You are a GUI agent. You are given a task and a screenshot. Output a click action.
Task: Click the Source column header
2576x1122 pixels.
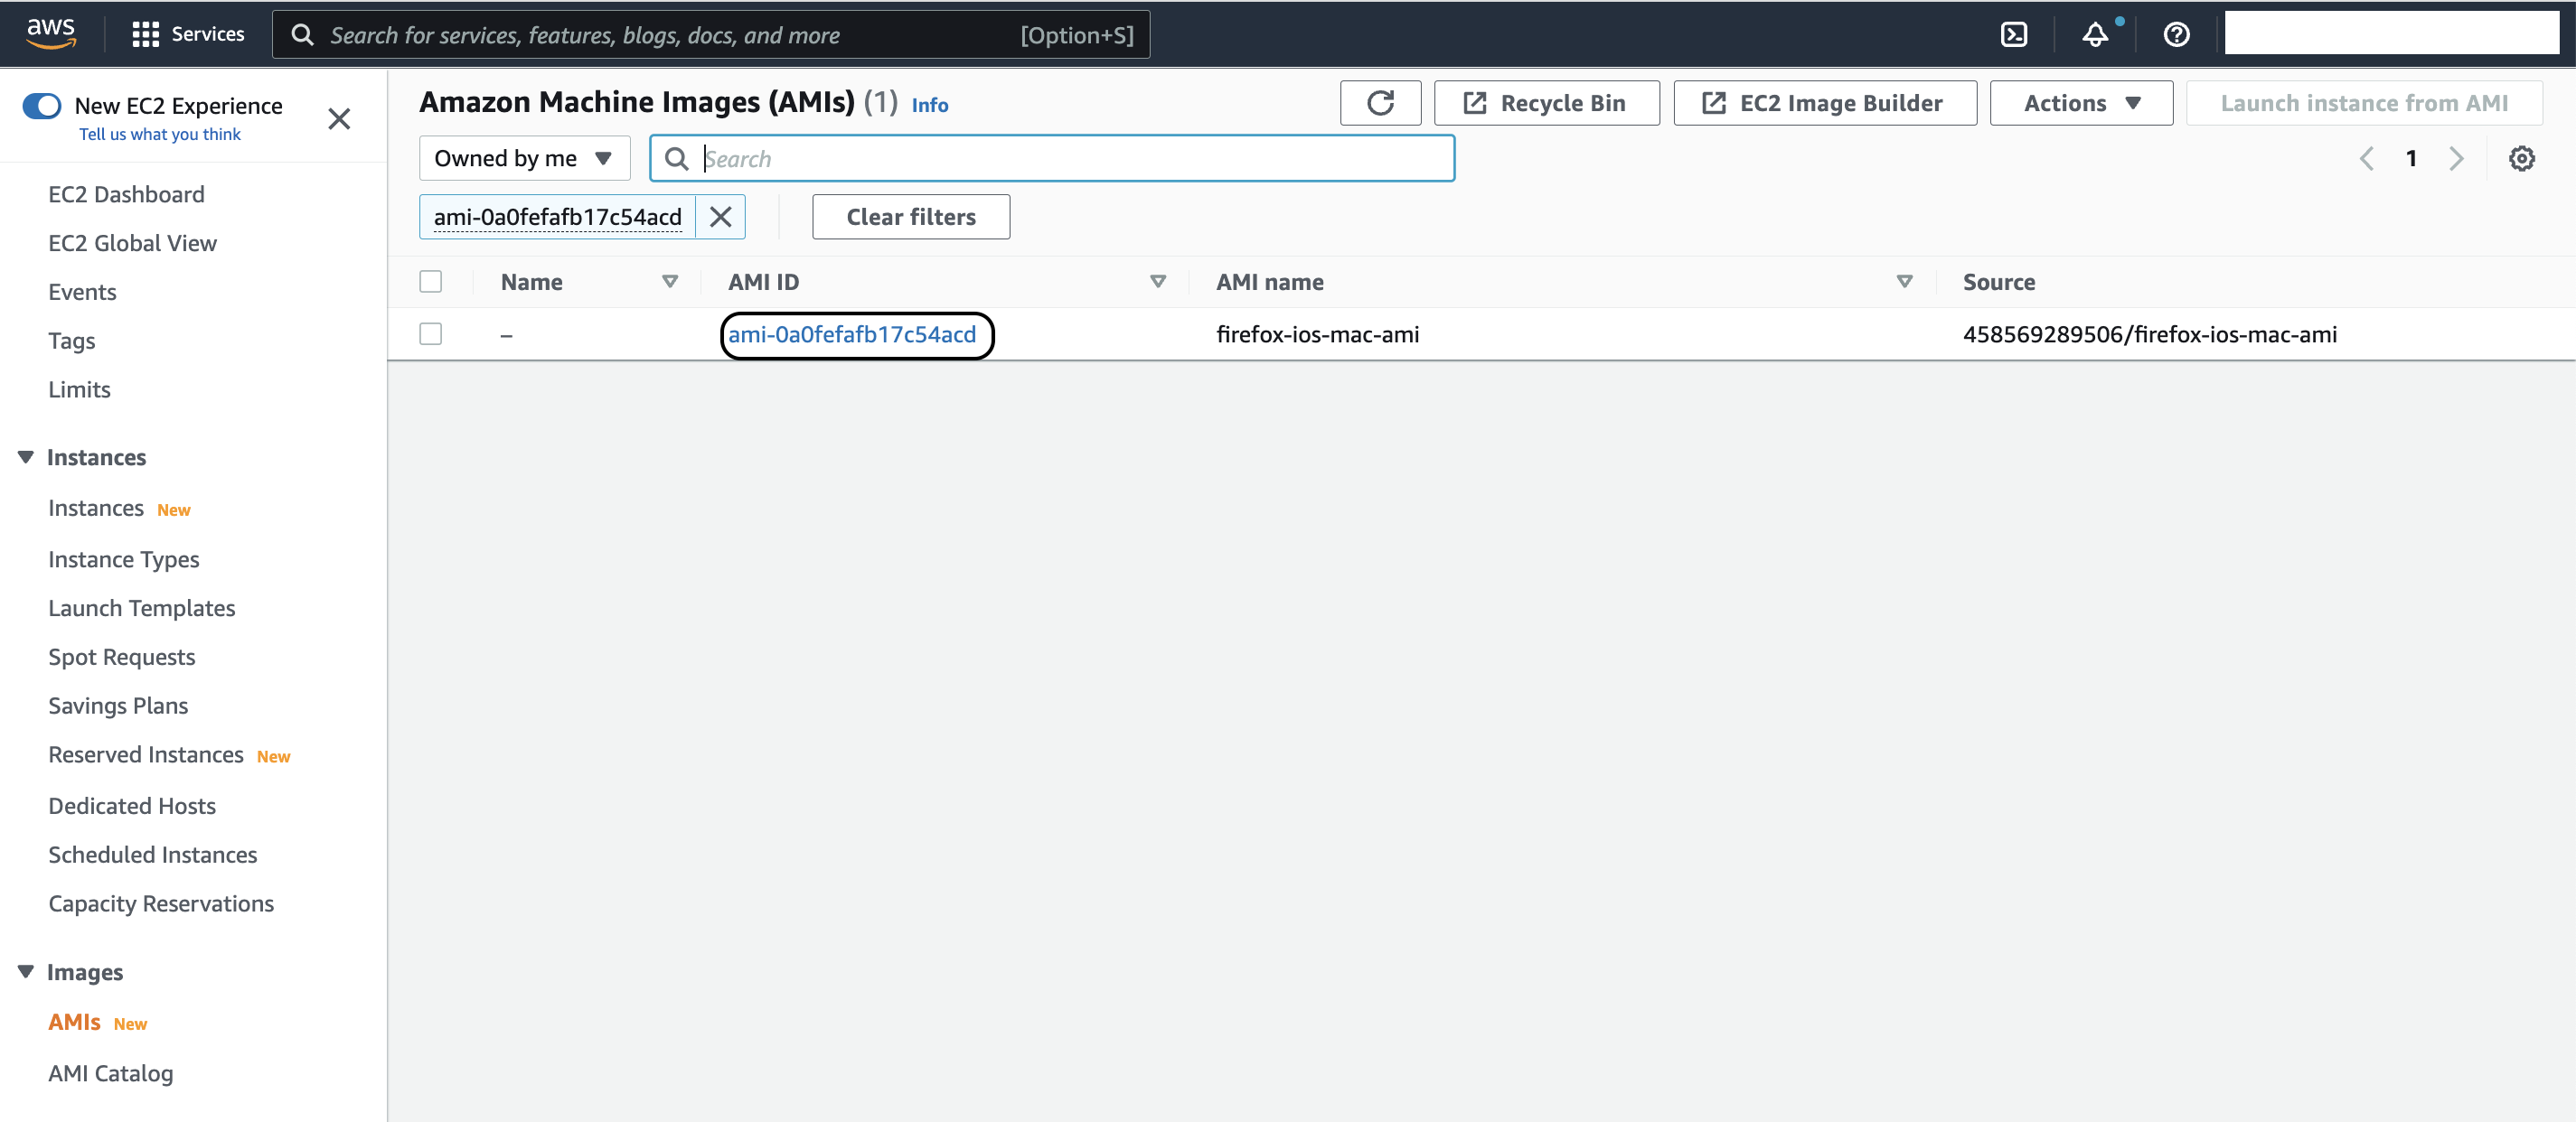coord(1999,282)
